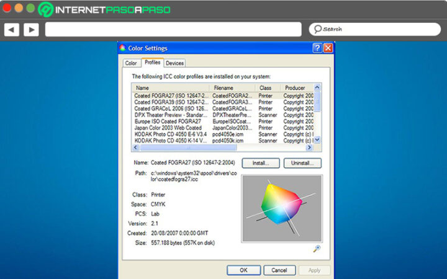Click the browser back arrow button
Image resolution: width=447 pixels, height=279 pixels.
(x=12, y=29)
